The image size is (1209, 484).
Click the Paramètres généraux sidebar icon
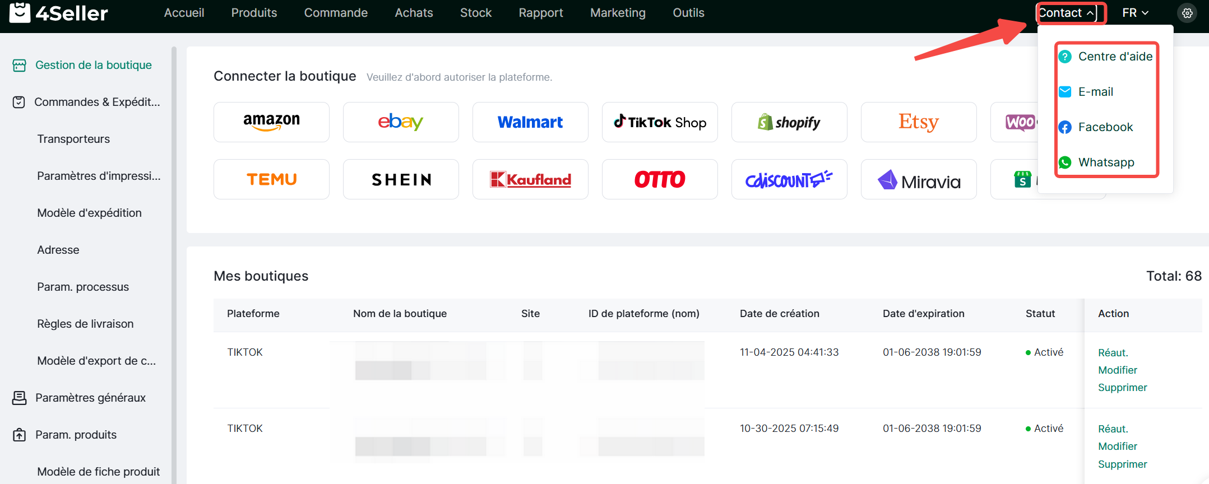tap(20, 398)
